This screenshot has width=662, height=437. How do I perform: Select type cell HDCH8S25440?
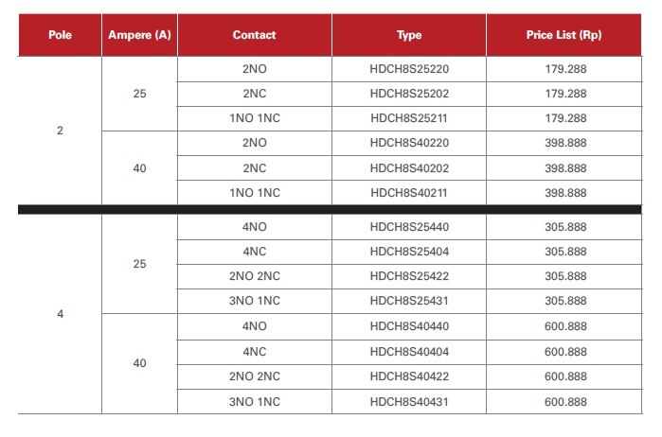click(409, 227)
